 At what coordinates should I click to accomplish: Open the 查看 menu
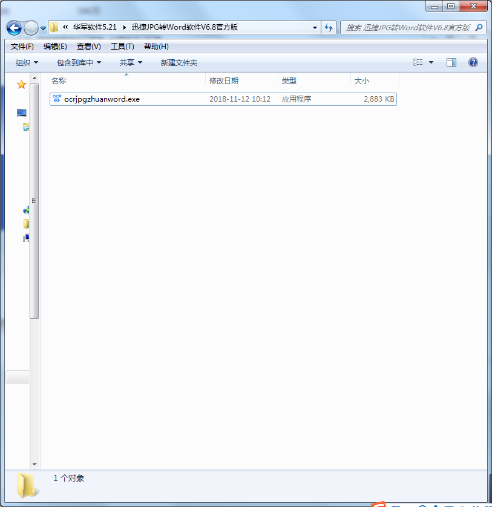[x=88, y=46]
